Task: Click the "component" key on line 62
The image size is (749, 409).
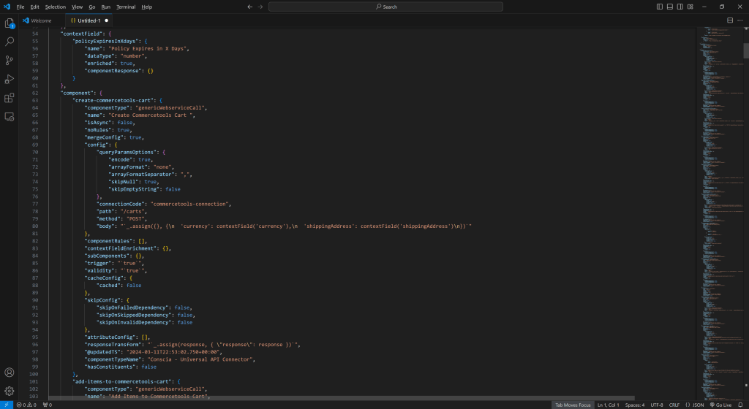Action: tap(76, 93)
